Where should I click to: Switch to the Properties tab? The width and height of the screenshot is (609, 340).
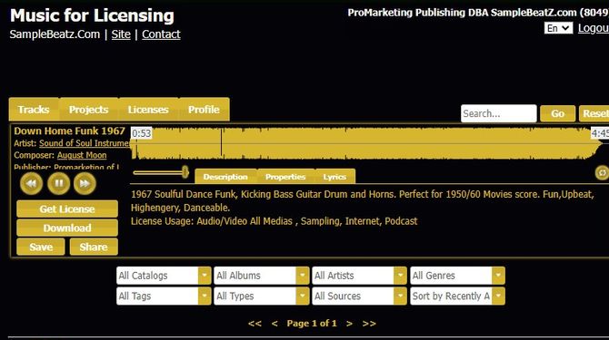285,177
